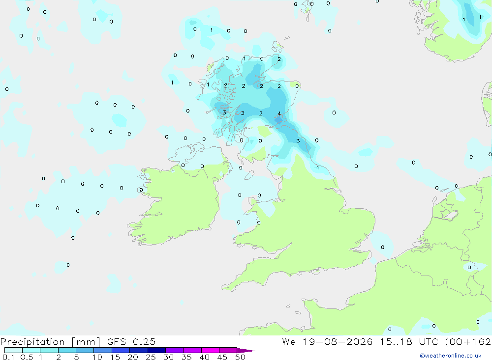The height and width of the screenshot is (360, 492).
Task: Click the 25–30 mm dark navy legend box
Action: [x=156, y=350]
